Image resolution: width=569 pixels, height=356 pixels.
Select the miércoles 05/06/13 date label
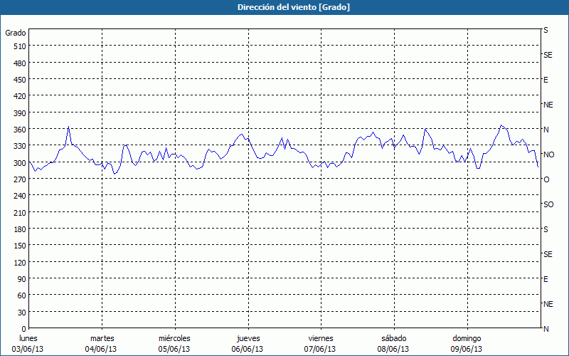coord(174,344)
